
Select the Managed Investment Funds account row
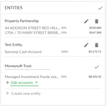coord(53,77)
